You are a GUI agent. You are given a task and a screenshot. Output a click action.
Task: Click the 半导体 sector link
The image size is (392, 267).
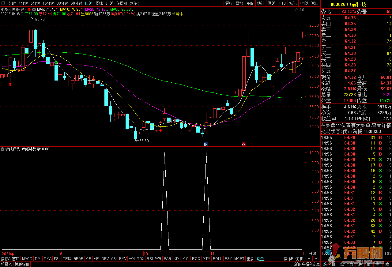coord(177,14)
